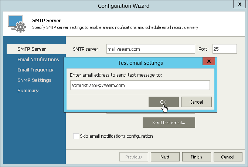248x167 pixels.
Task: Click into the Port number field
Action: (x=224, y=49)
